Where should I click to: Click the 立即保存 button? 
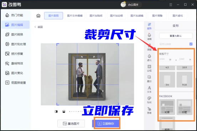coord(106,124)
